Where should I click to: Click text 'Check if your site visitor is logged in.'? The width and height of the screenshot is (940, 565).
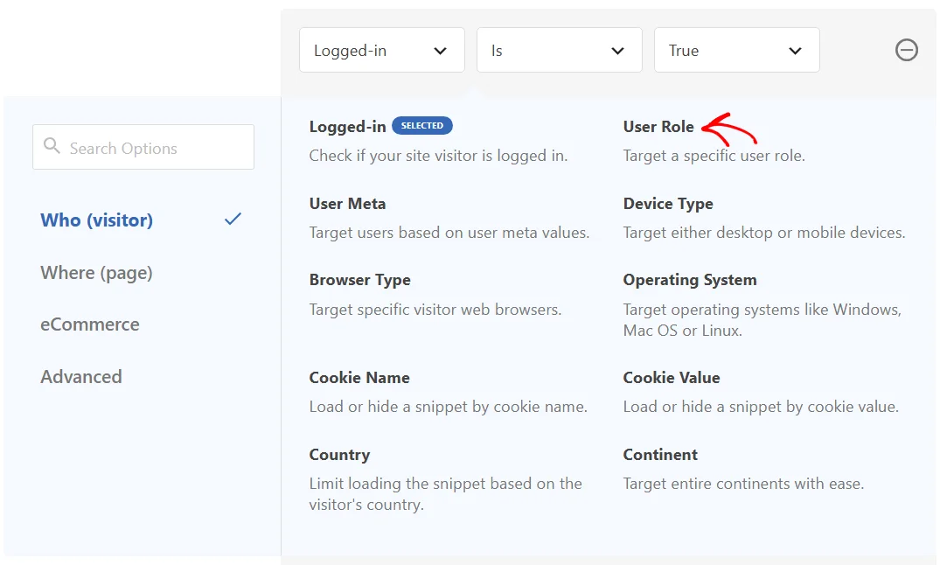pyautogui.click(x=438, y=156)
